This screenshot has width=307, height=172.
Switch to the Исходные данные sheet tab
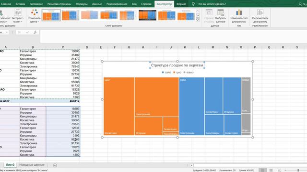(32, 165)
